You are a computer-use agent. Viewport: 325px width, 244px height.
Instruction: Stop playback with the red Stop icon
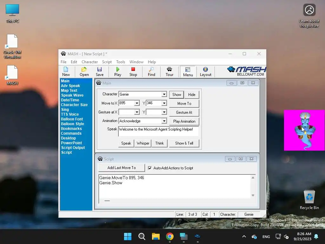133,71
